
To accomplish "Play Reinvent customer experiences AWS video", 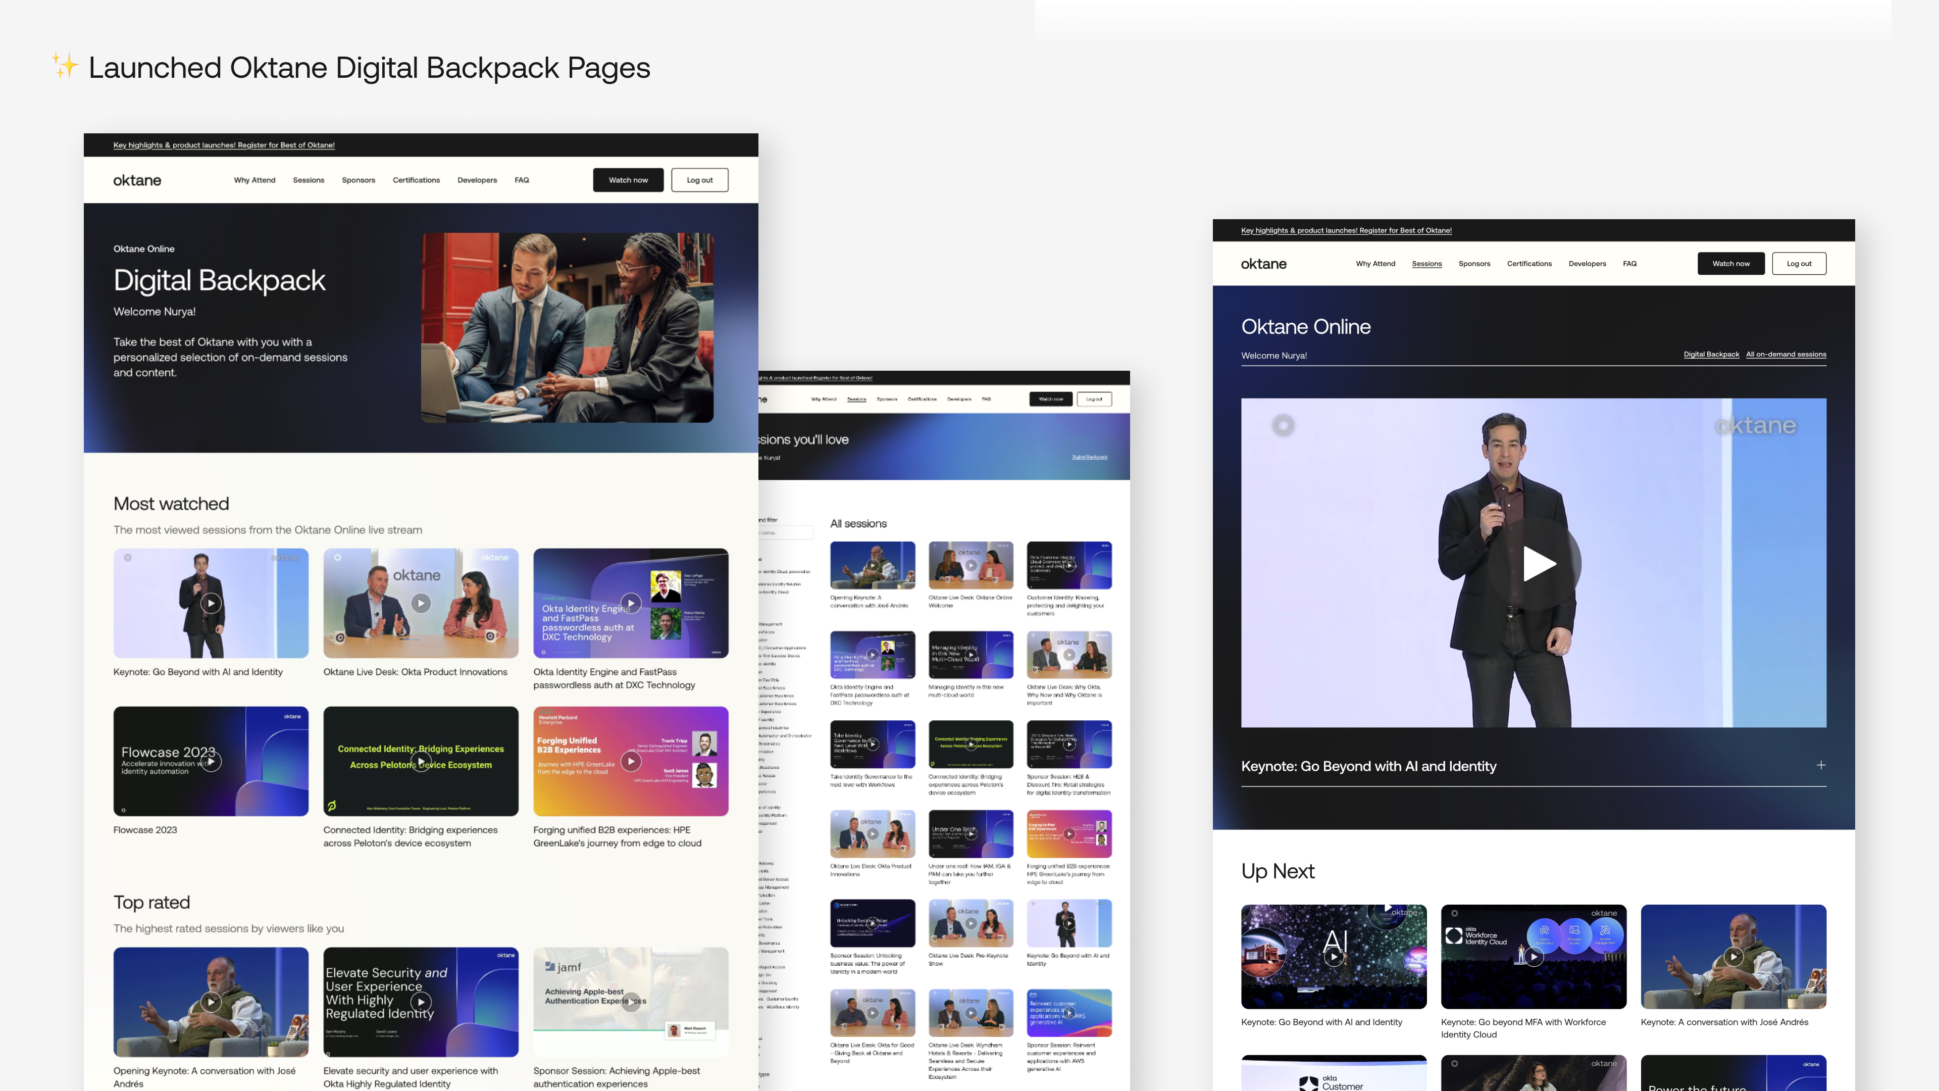I will [1069, 1013].
